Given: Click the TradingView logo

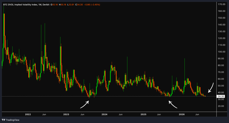Looking at the screenshot, I should (10, 120).
